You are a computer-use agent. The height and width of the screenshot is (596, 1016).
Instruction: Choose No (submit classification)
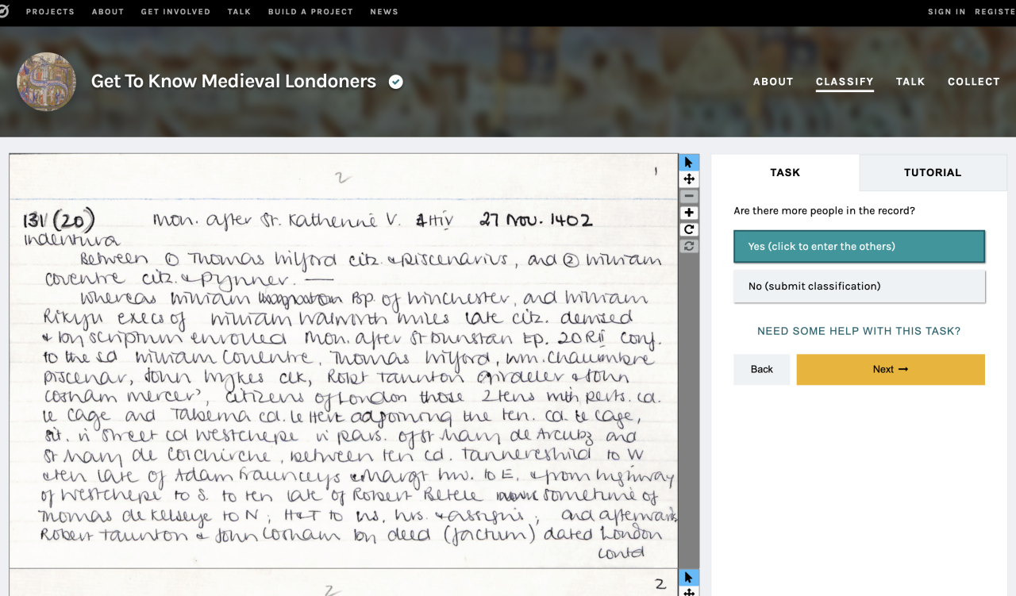coord(859,286)
